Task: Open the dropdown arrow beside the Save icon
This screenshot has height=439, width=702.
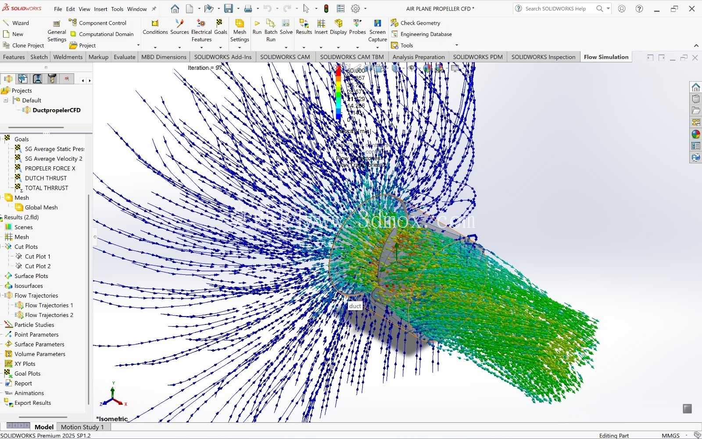Action: (x=238, y=9)
